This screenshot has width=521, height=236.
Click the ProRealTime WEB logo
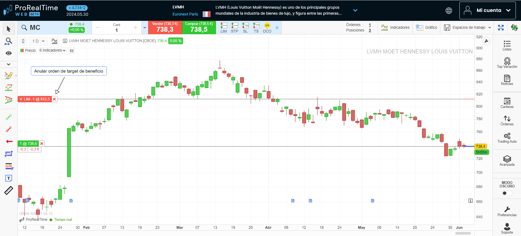coord(31,10)
